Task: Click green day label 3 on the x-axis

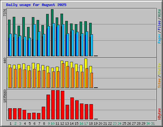Action: 20,124
